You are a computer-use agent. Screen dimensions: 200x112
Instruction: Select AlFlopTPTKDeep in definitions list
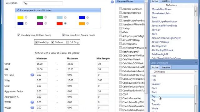point(160,42)
